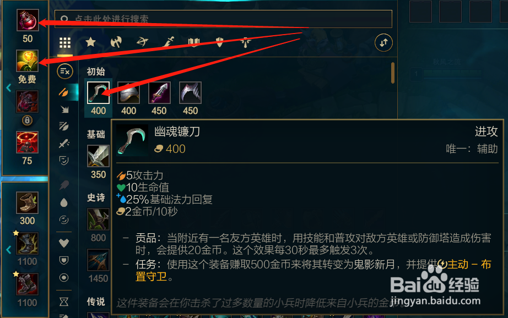Collapse the consumables panel left chevron

point(9,87)
